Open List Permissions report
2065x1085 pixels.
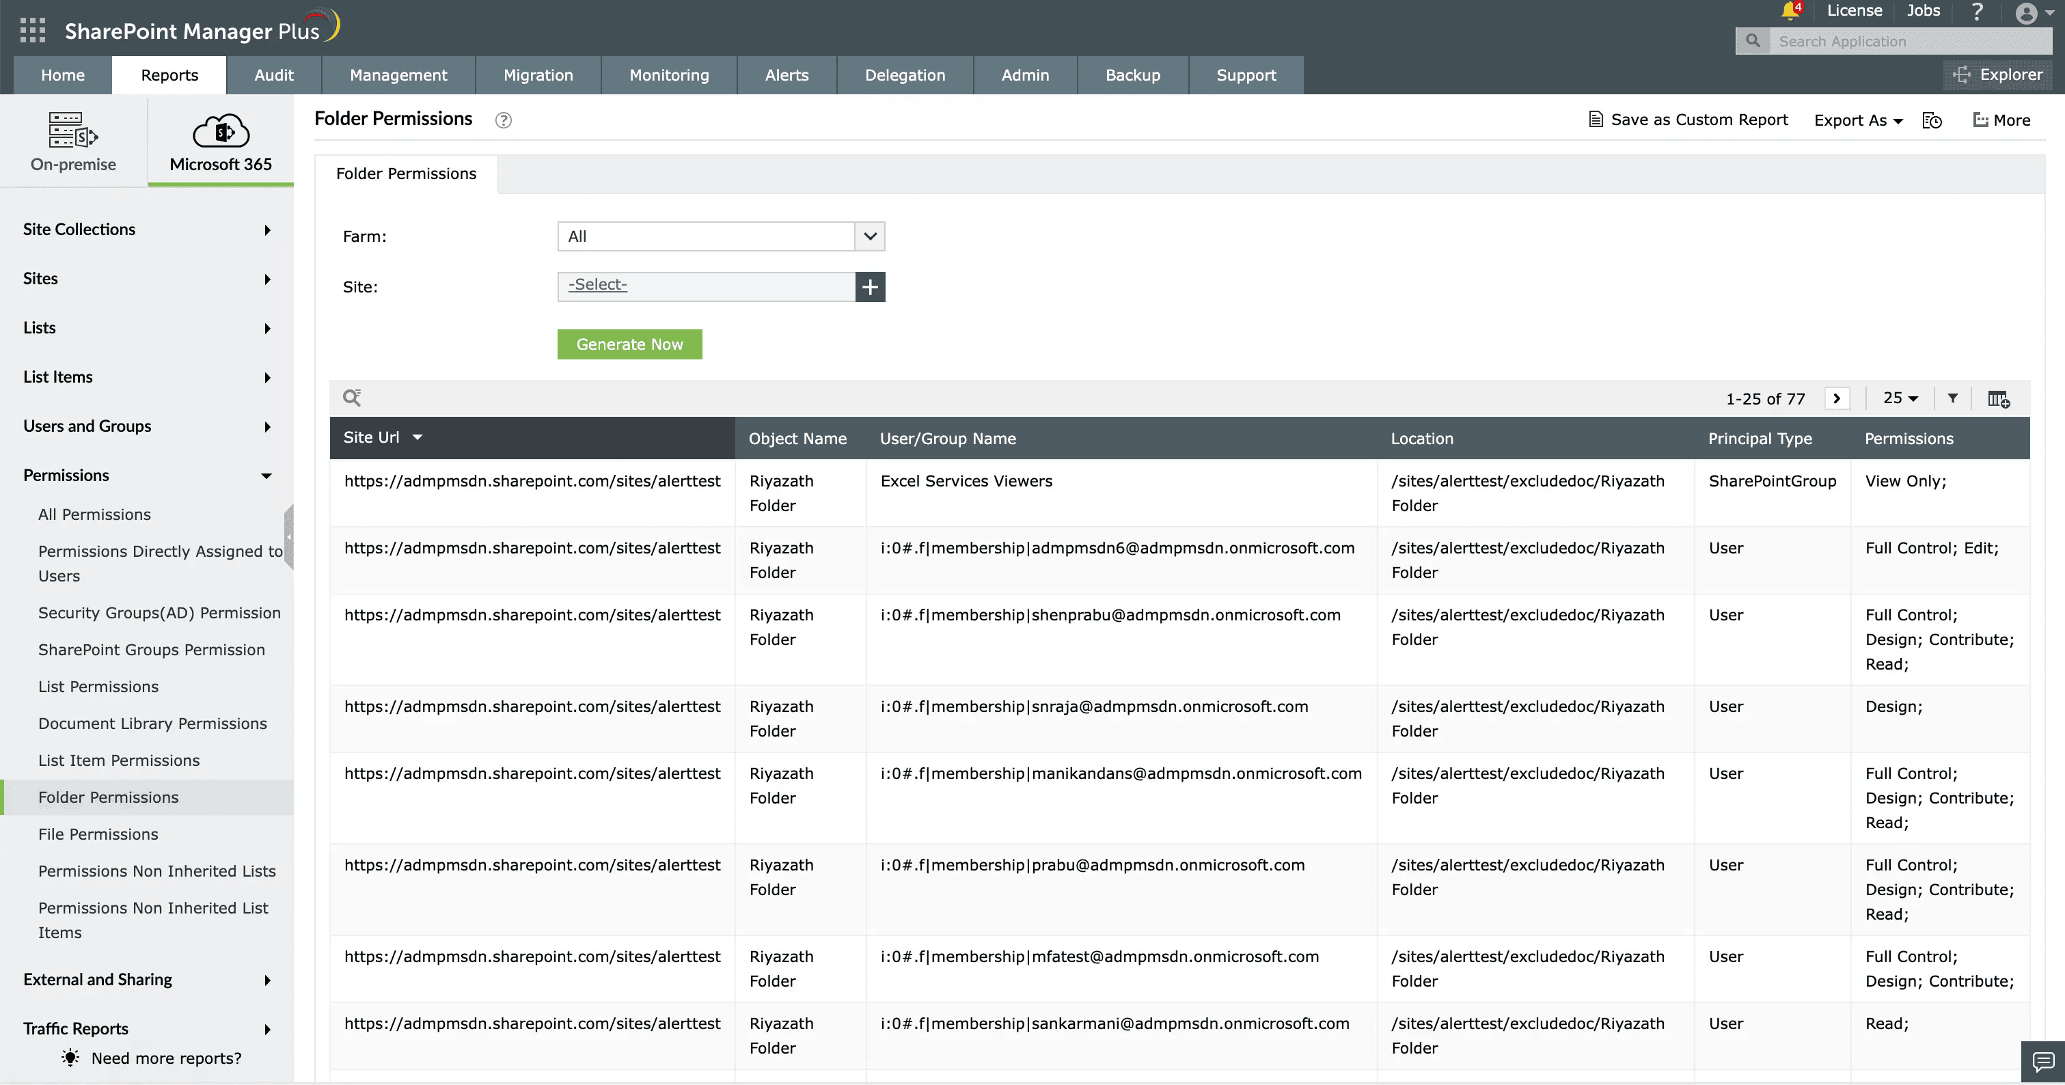pos(98,687)
